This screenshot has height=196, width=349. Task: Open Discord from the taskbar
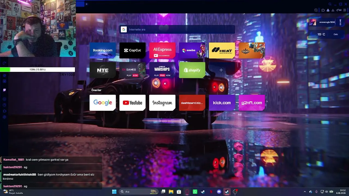point(219,192)
